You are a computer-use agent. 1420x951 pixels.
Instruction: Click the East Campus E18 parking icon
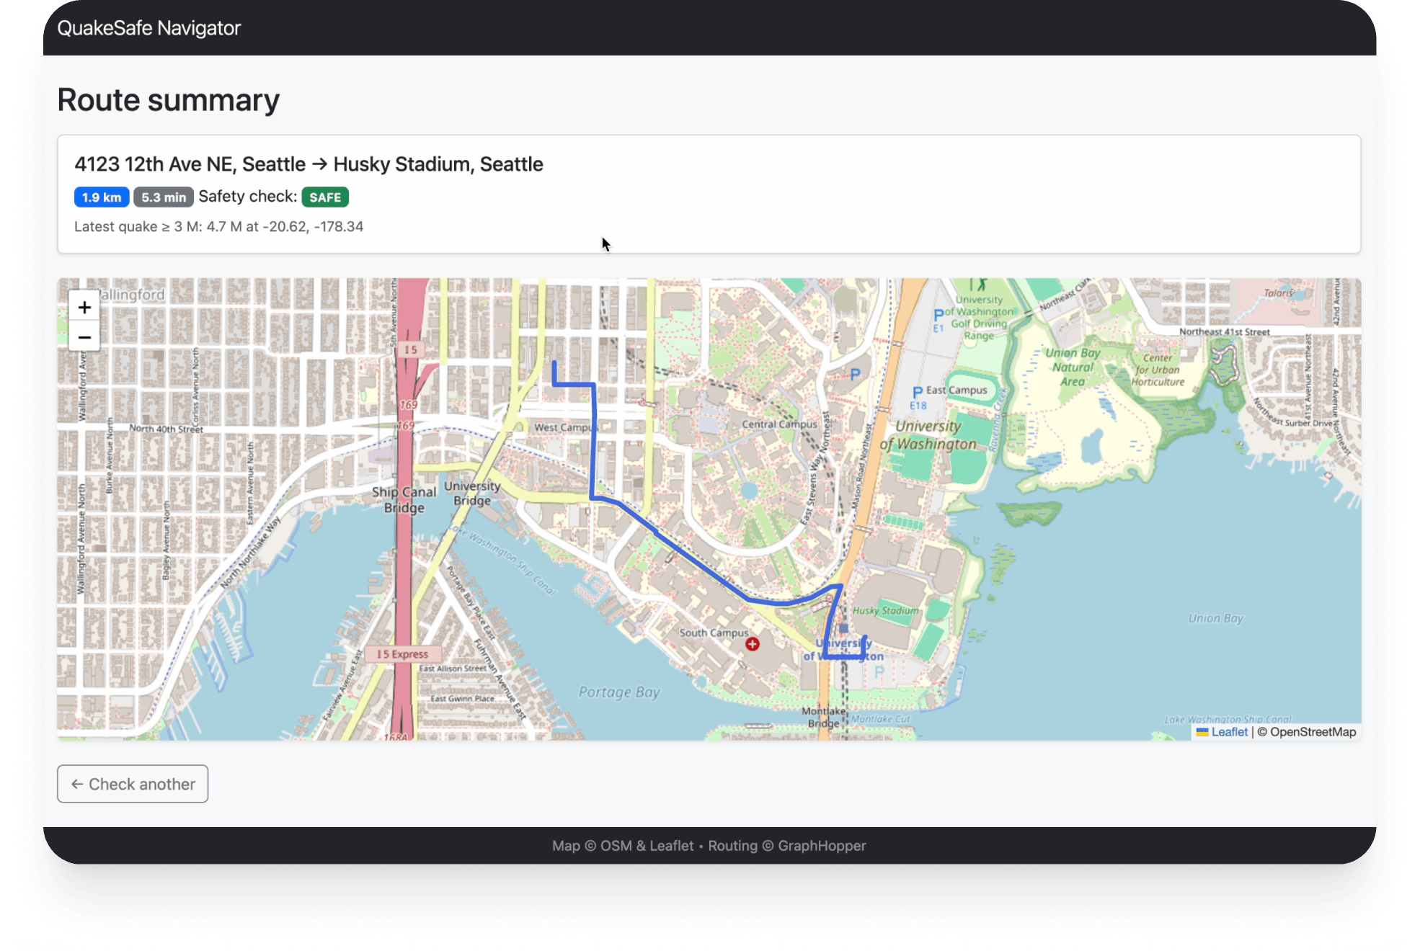click(918, 393)
